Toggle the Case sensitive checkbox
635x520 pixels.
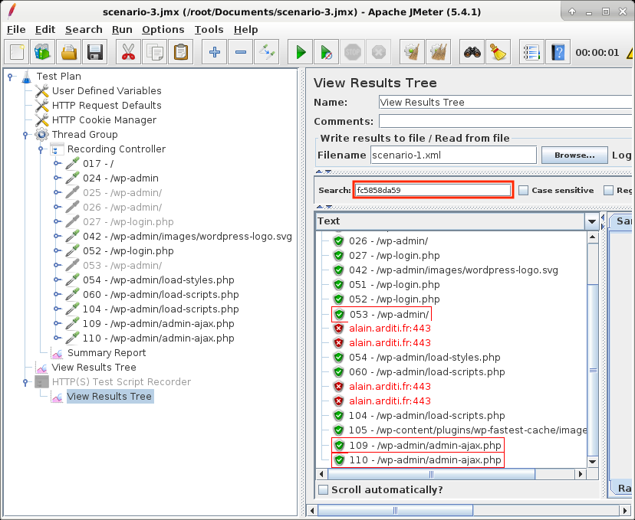pos(523,190)
